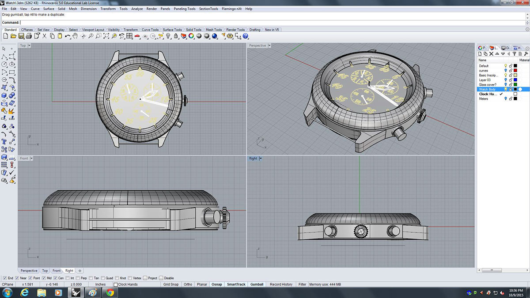The image size is (530, 298).
Task: Click the Explode tool in left sidebar
Action: (x=12, y=110)
